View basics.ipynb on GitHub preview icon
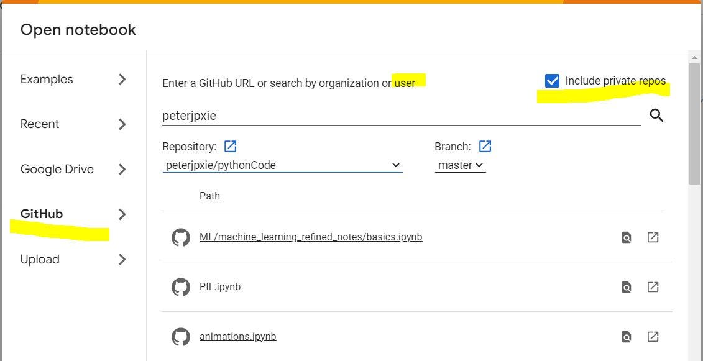703x361 pixels. click(627, 237)
